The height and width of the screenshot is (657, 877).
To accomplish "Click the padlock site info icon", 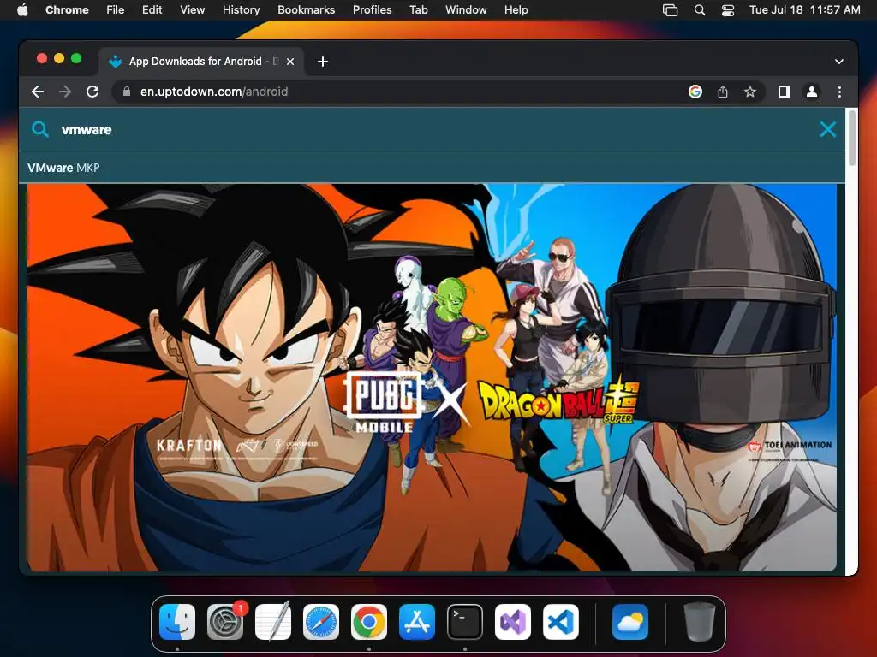I will coord(127,92).
